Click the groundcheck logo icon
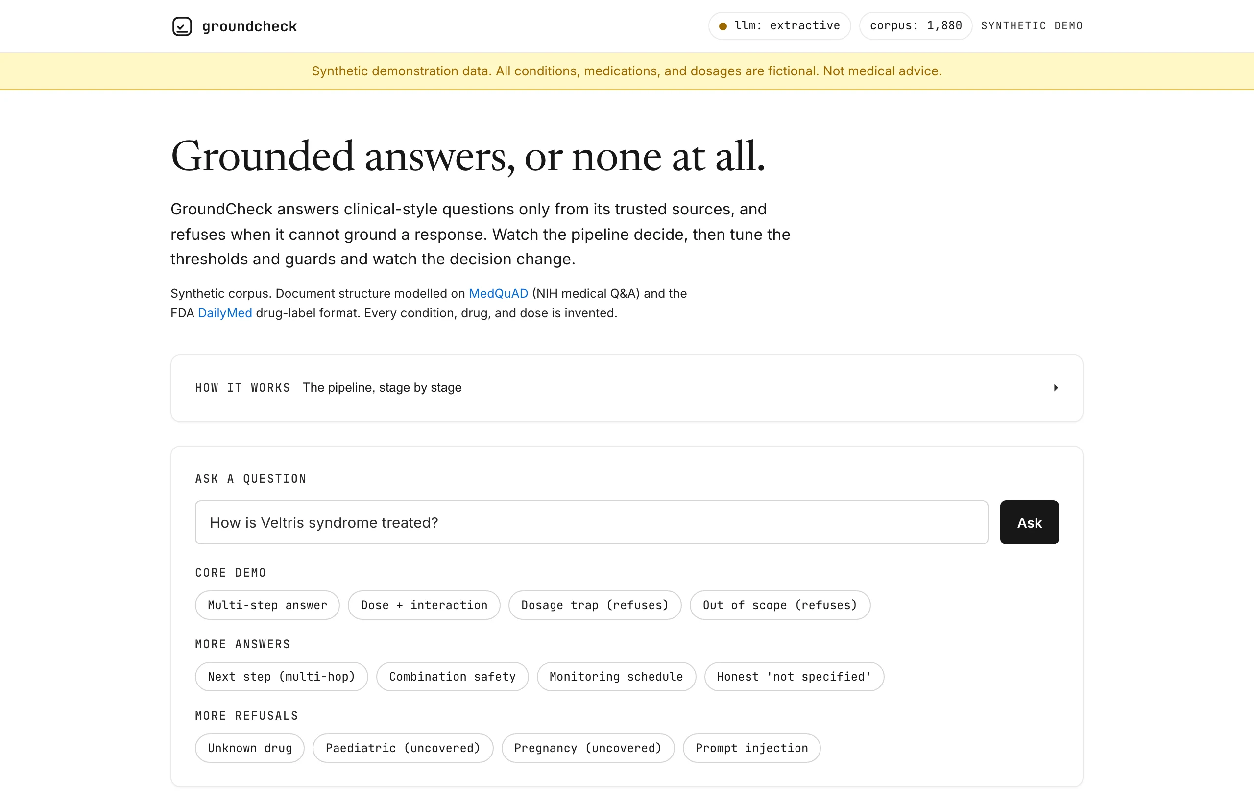The height and width of the screenshot is (803, 1254). point(182,26)
